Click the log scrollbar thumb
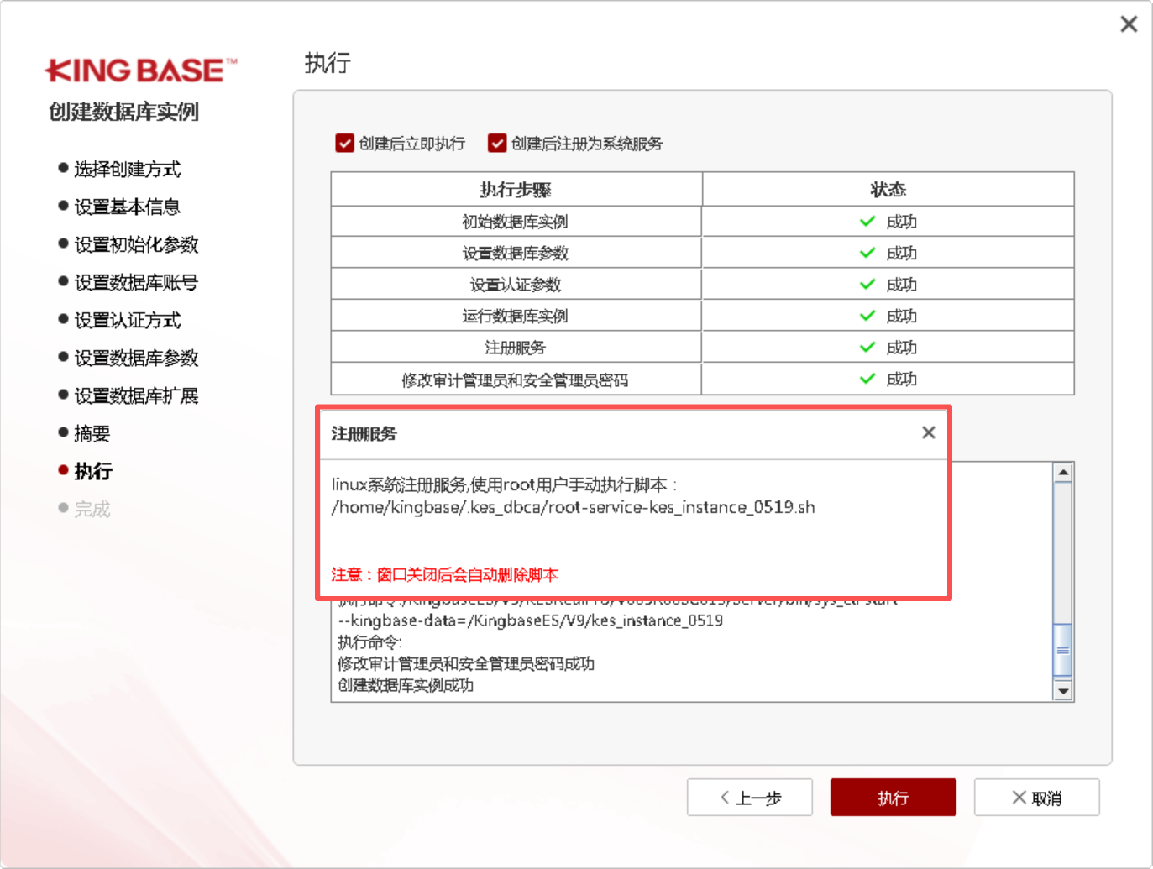 [1063, 649]
